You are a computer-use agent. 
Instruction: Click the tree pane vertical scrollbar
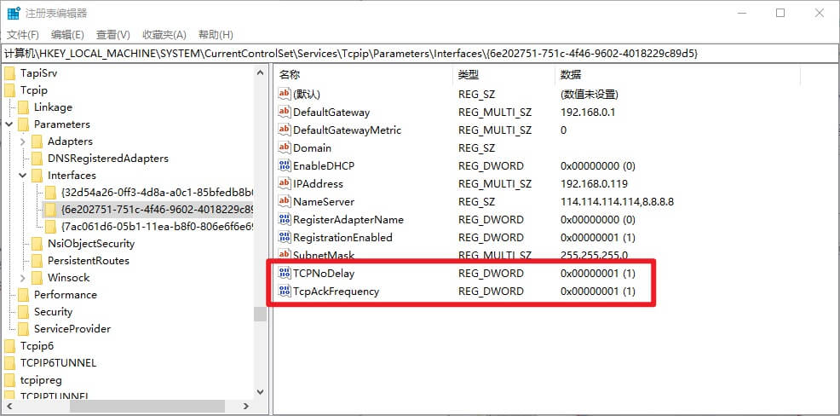click(260, 213)
